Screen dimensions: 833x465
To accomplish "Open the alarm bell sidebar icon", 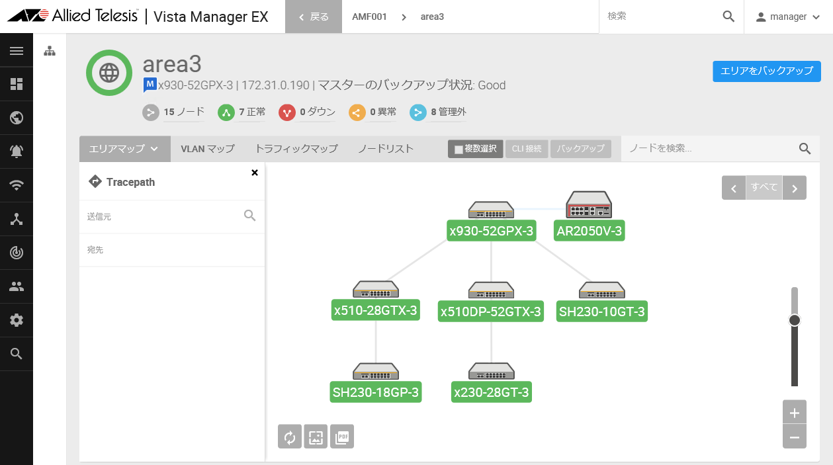I will point(17,151).
